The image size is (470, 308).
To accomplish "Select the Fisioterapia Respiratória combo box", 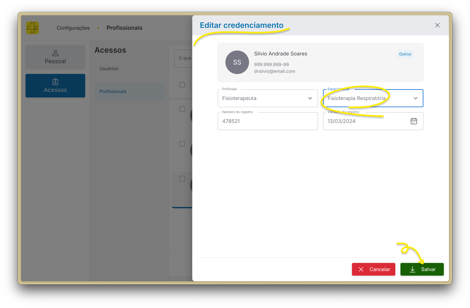I will 373,98.
